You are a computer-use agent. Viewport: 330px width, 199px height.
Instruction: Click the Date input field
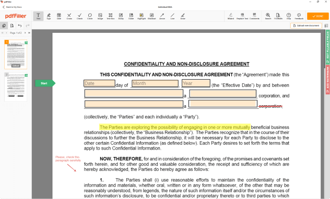(x=99, y=83)
